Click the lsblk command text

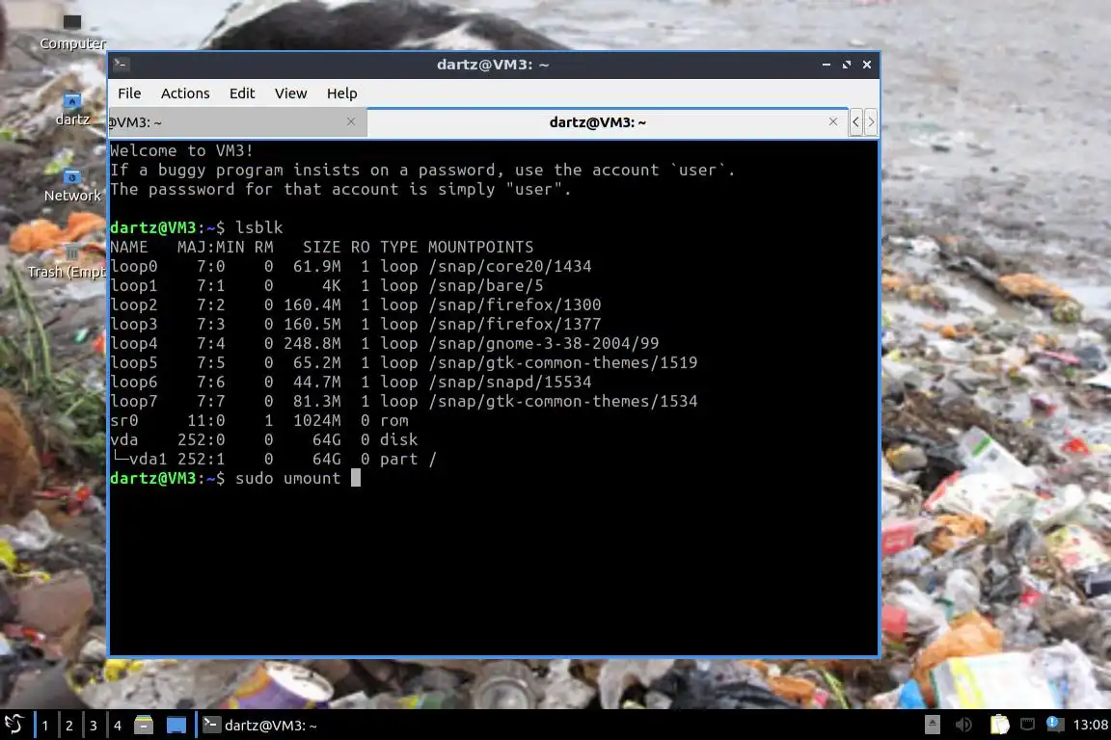point(259,227)
